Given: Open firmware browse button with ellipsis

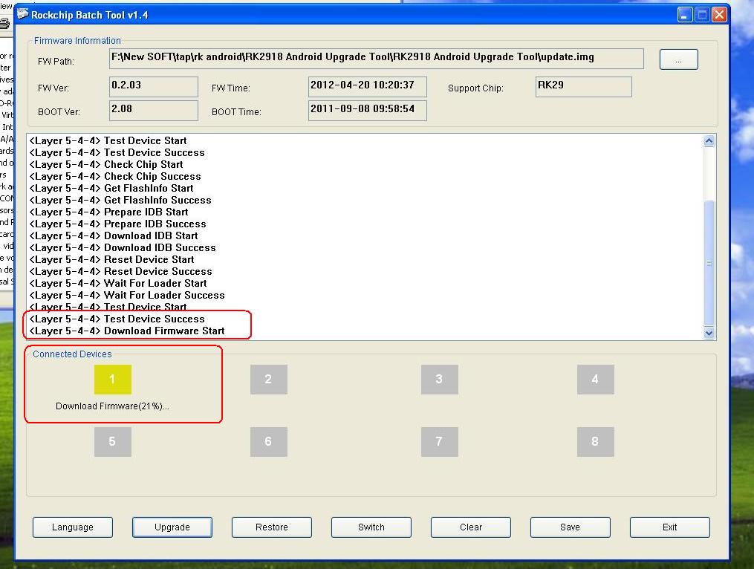Looking at the screenshot, I should coord(678,59).
